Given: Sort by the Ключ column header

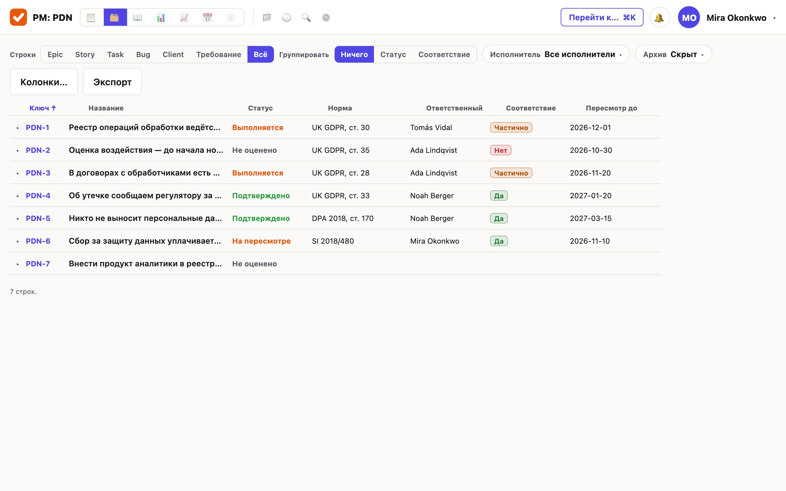Looking at the screenshot, I should [43, 108].
